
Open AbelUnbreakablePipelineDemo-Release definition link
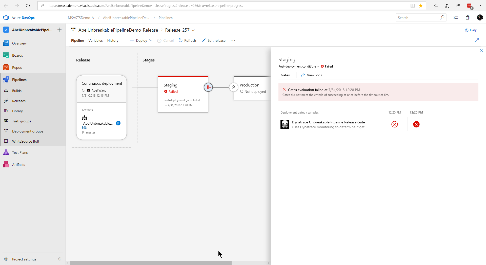pyautogui.click(x=118, y=30)
